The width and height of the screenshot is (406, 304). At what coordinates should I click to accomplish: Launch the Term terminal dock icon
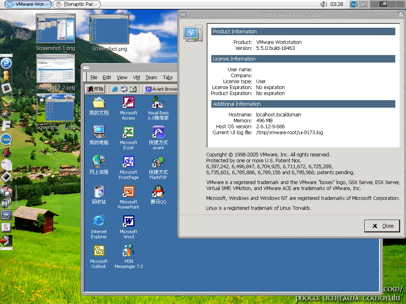[x=6, y=139]
